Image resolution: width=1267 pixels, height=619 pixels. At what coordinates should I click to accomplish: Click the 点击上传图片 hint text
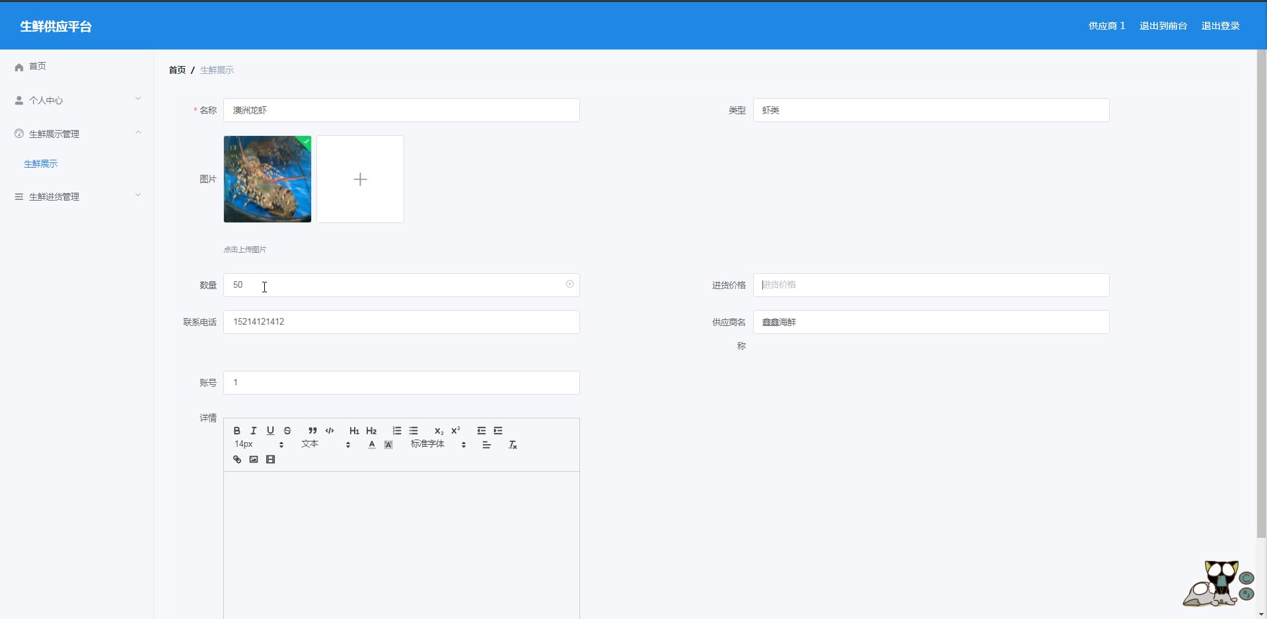(x=245, y=249)
